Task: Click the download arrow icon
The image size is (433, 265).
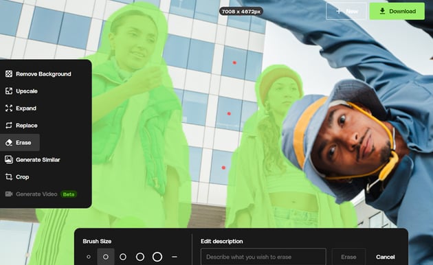Action: click(x=382, y=11)
